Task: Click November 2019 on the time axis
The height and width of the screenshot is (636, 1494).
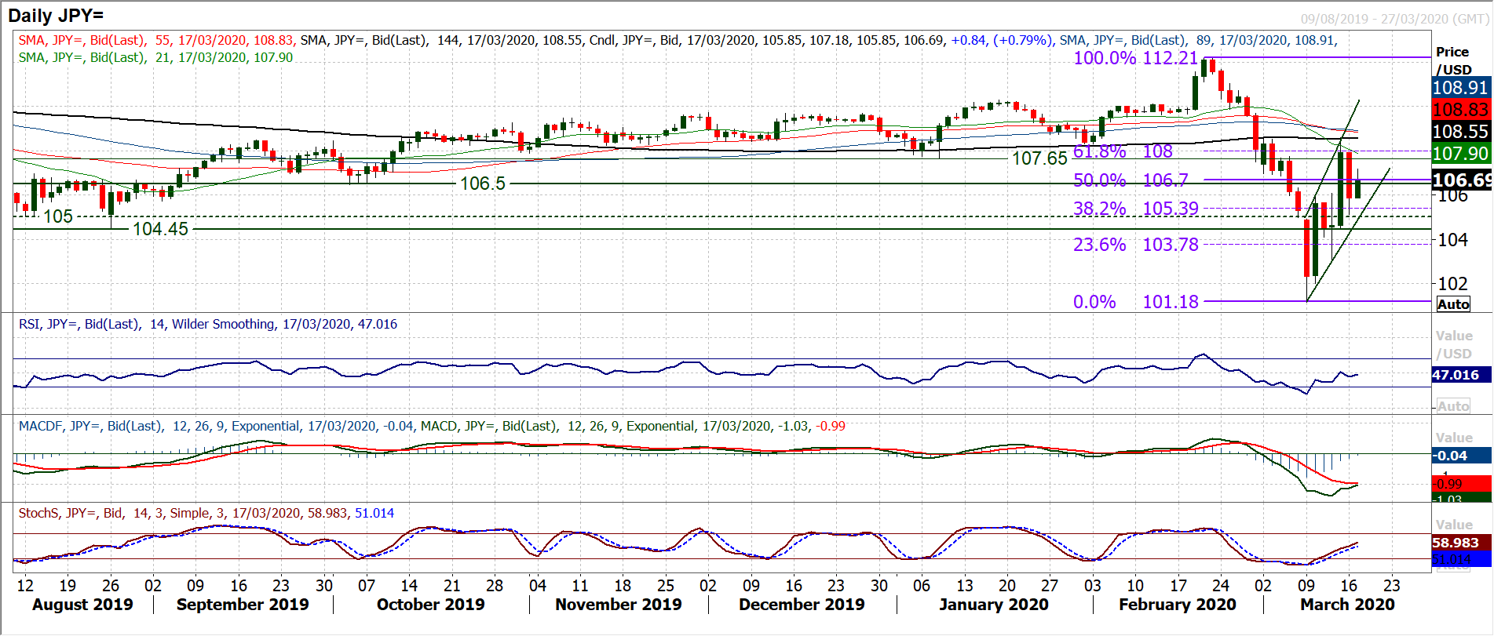Action: [619, 605]
